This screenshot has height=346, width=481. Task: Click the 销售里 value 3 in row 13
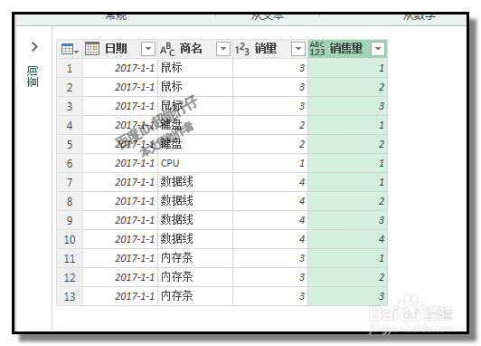[347, 296]
